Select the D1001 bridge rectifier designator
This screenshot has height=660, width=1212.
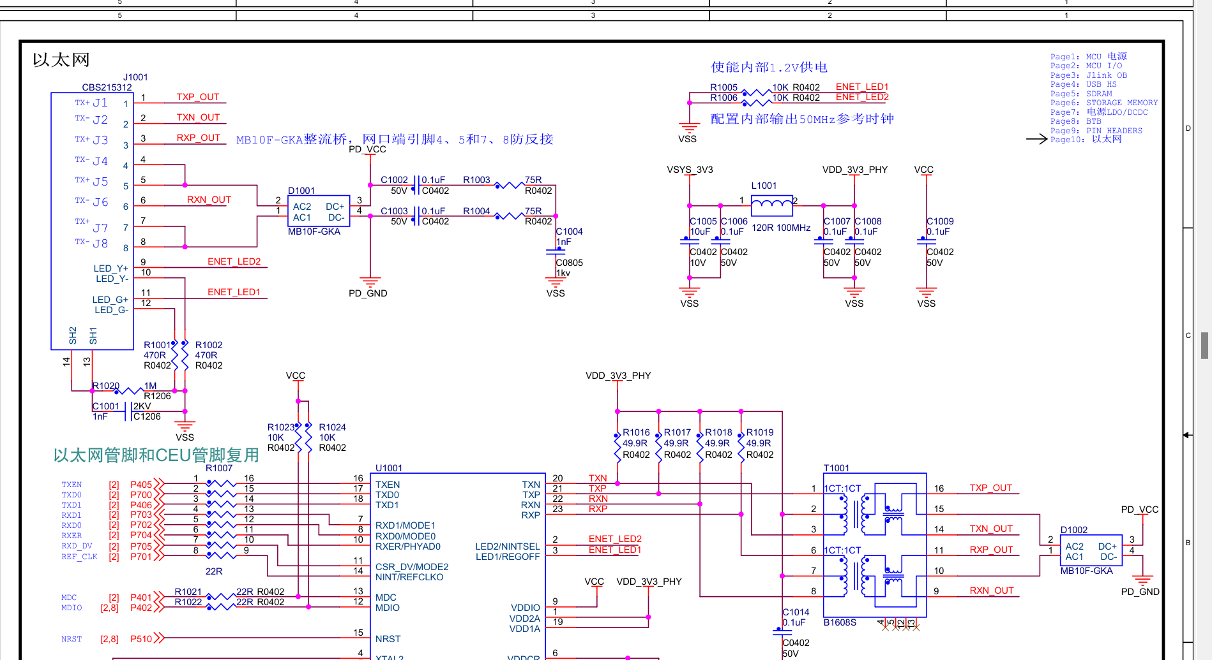301,191
